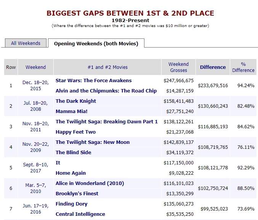The width and height of the screenshot is (258, 220).
Task: Open the Nov. 20–22, 2009 weekend link
Action: pos(35,147)
